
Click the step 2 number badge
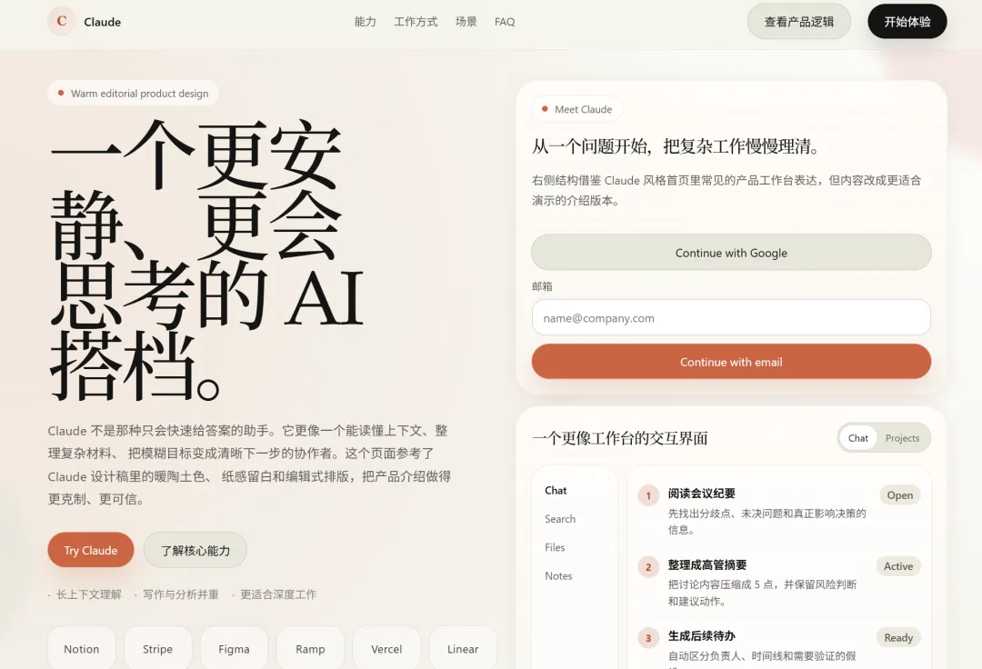(x=648, y=567)
